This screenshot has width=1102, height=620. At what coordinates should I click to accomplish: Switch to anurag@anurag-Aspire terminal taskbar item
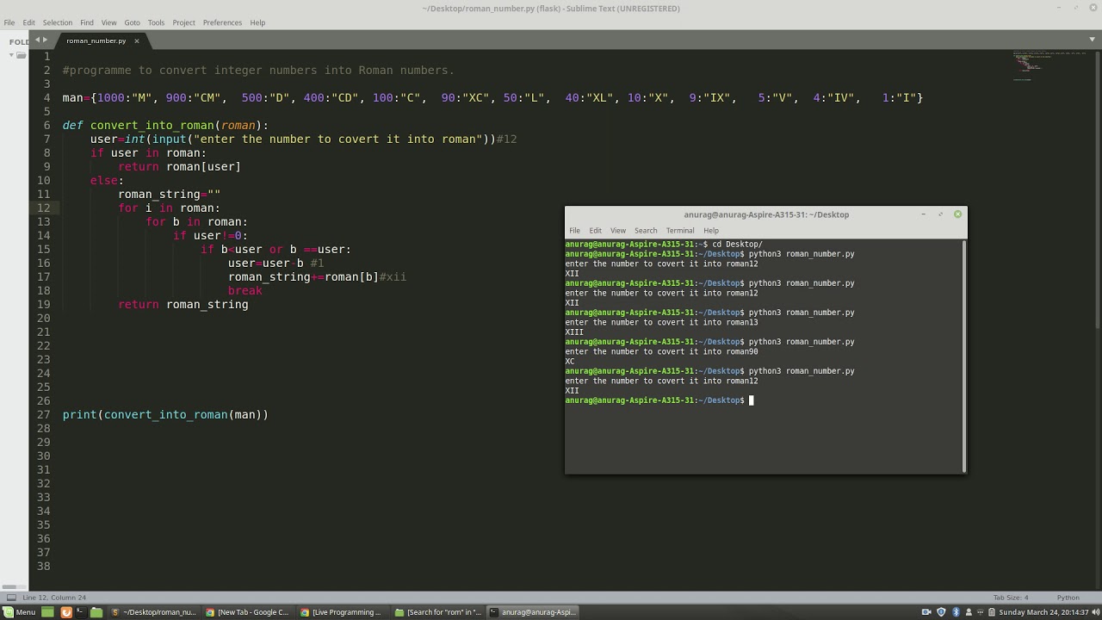tap(532, 612)
